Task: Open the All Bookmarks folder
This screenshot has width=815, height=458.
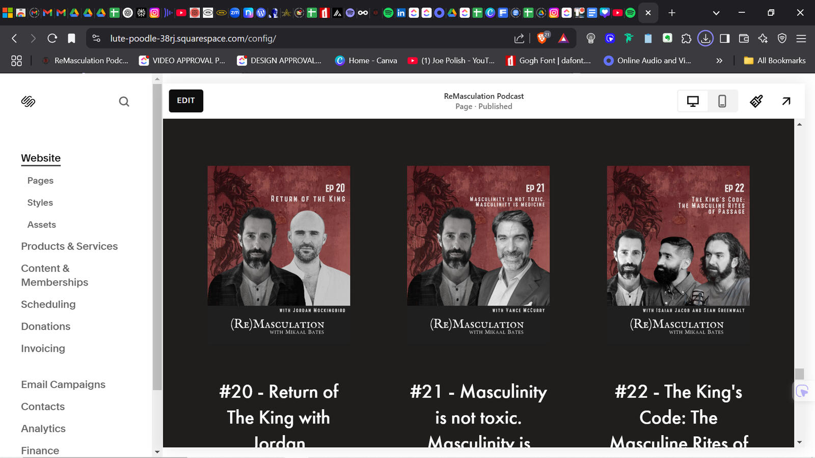Action: [x=775, y=61]
